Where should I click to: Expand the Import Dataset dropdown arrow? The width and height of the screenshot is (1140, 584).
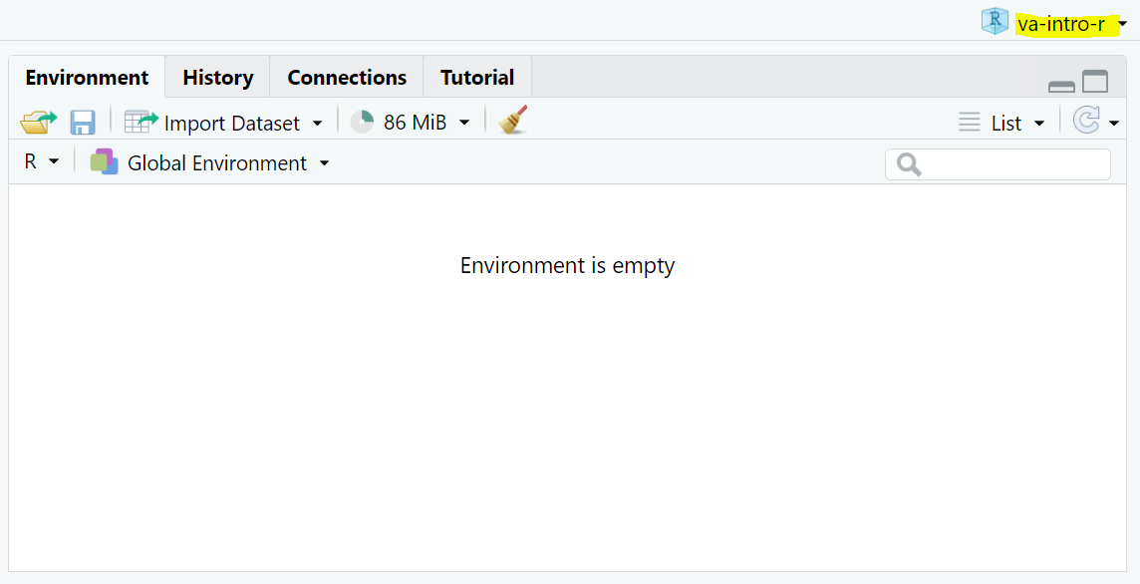click(x=318, y=123)
